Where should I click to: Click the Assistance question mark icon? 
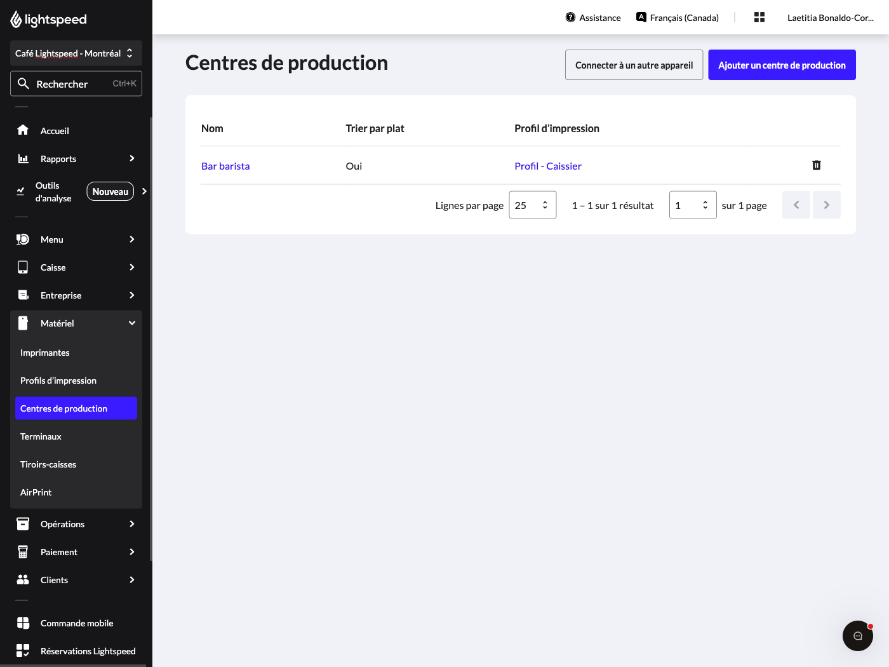[x=570, y=17]
